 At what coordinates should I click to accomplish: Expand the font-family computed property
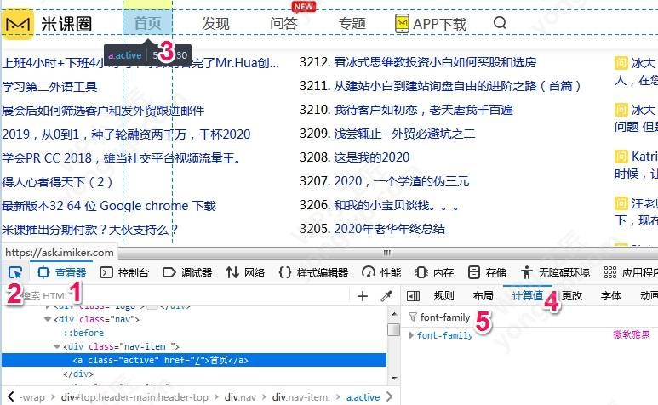(412, 335)
